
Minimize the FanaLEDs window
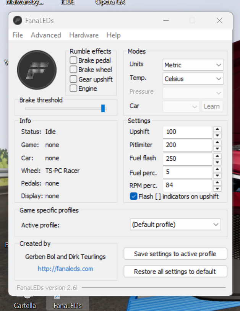coord(166,20)
